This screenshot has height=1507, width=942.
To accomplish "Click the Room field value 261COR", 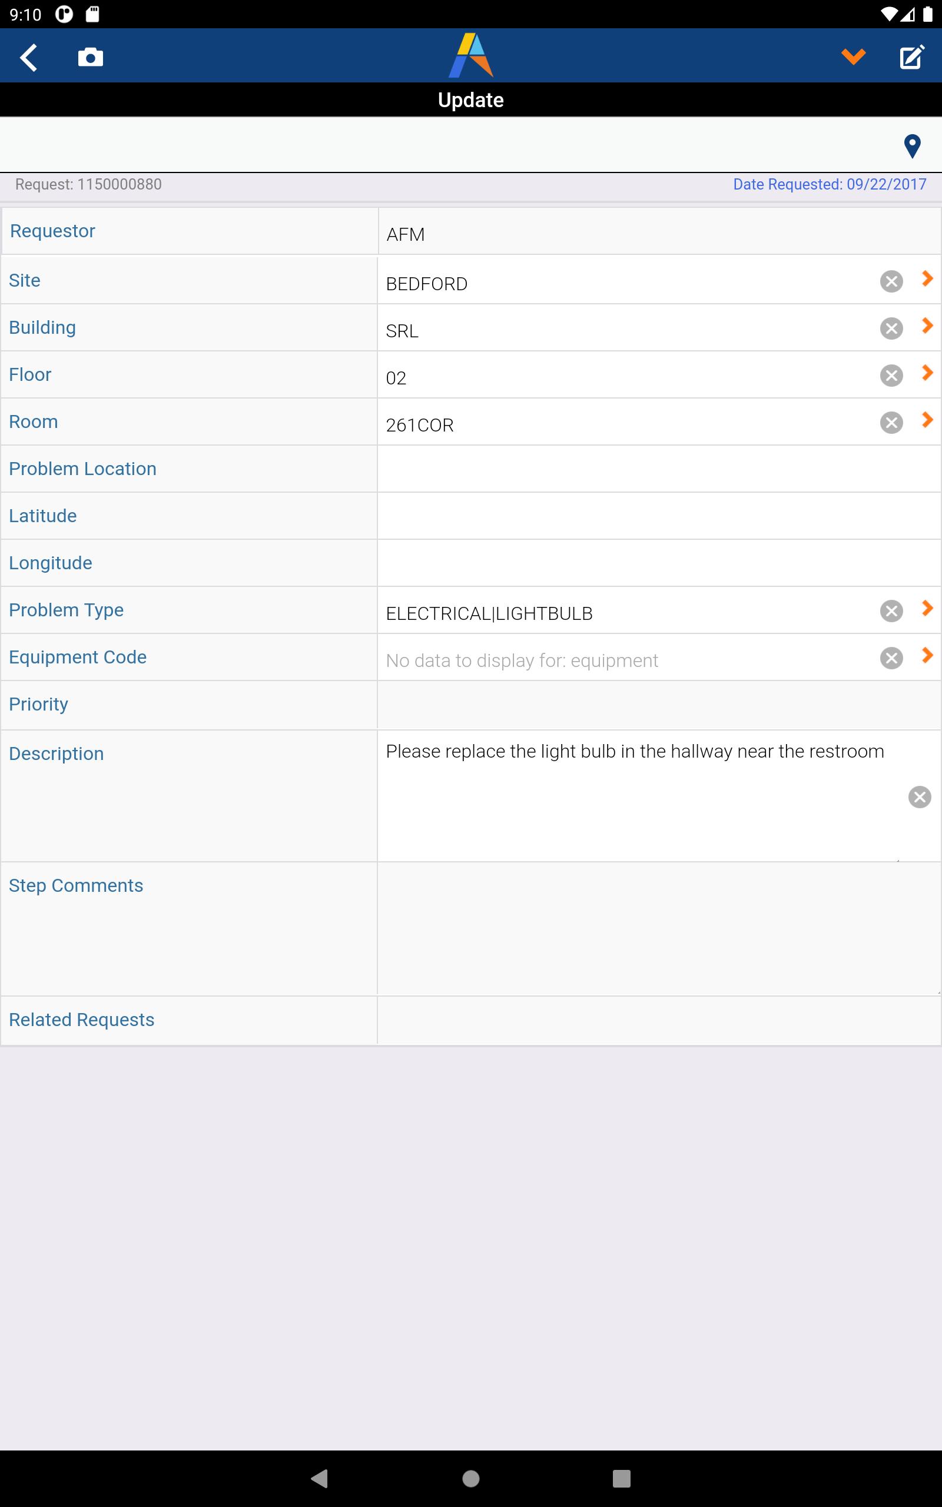I will [419, 426].
